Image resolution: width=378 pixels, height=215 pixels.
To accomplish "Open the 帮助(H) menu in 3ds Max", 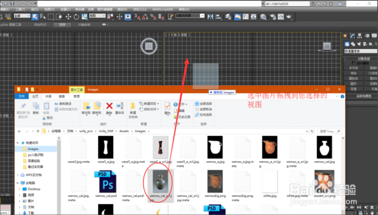I will tap(184, 9).
